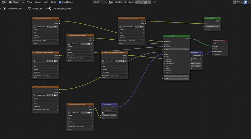
Task: Toggle the overlays button at top right
Action: (245, 2)
